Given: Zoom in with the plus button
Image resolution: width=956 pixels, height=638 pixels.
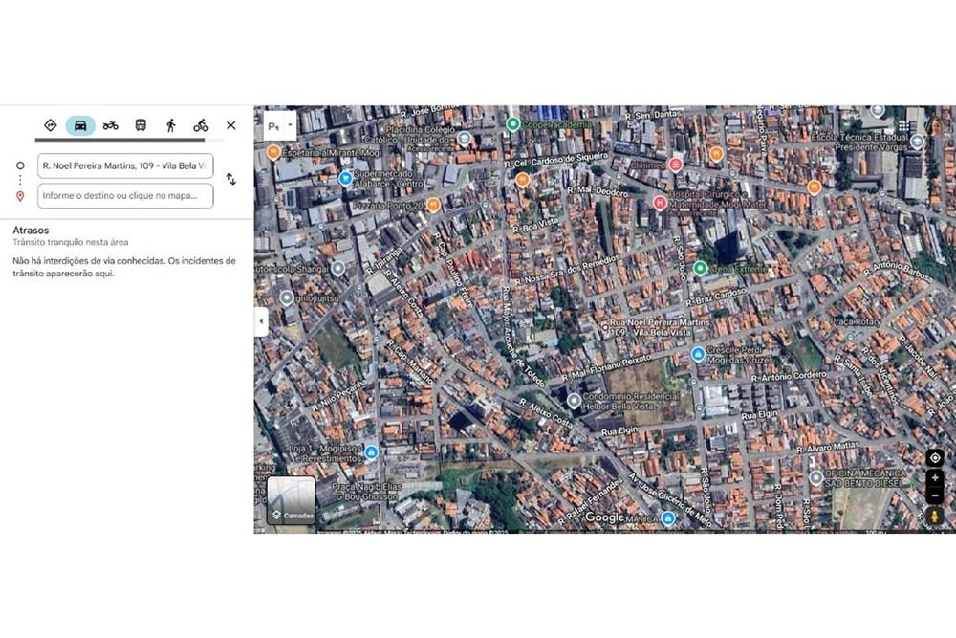Looking at the screenshot, I should 935,478.
